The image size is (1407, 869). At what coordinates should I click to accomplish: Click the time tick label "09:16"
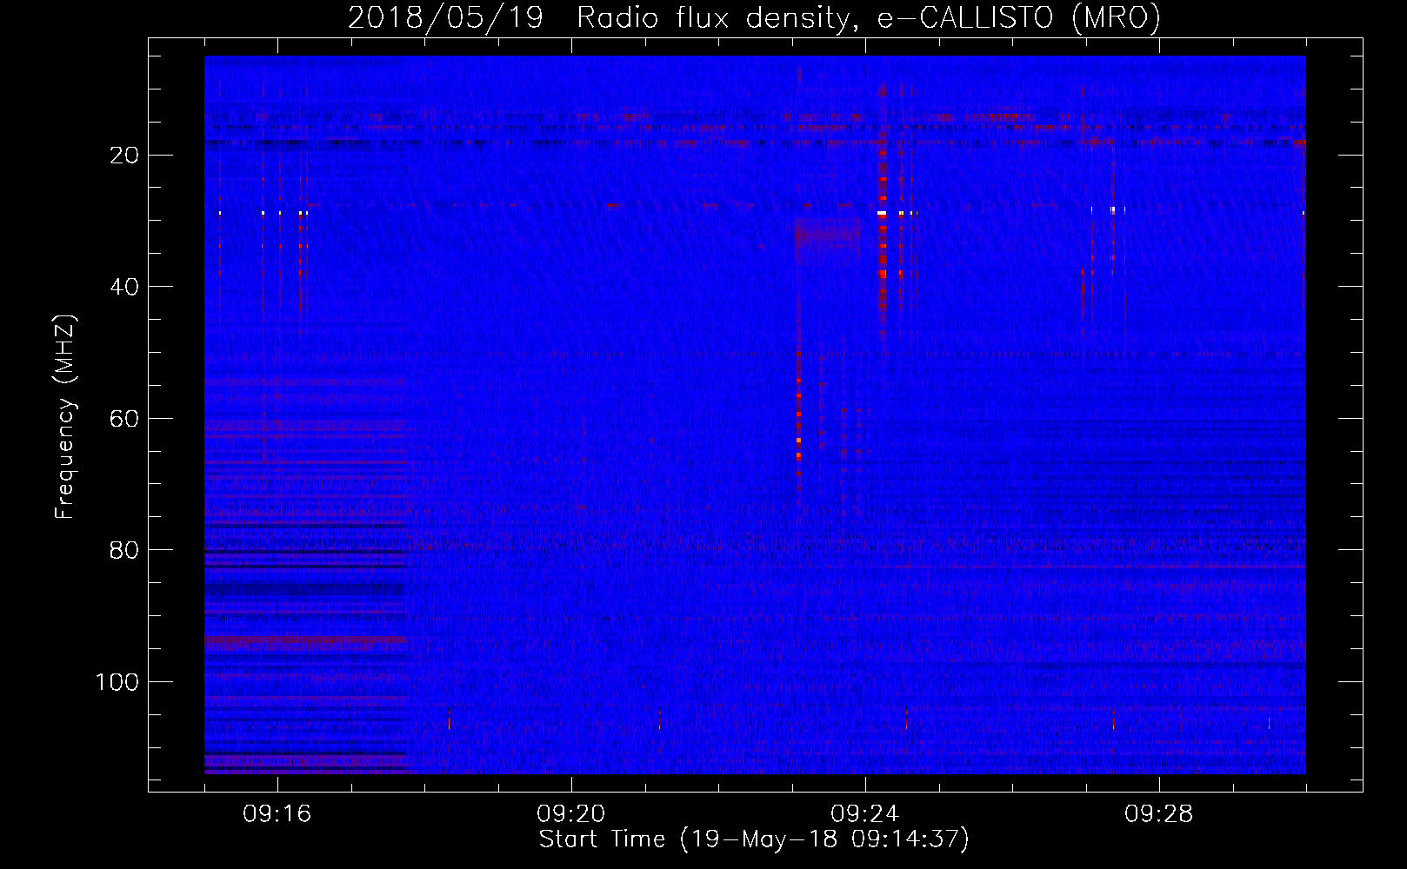[x=277, y=814]
